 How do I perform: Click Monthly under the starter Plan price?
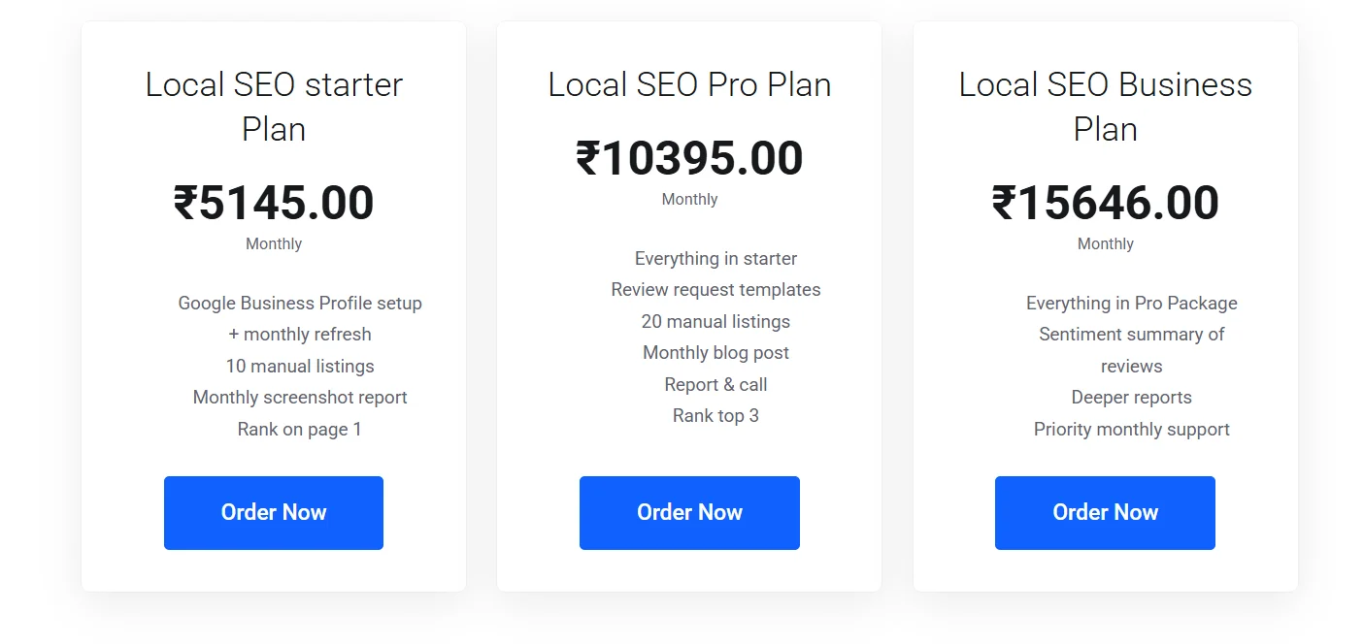[x=273, y=243]
